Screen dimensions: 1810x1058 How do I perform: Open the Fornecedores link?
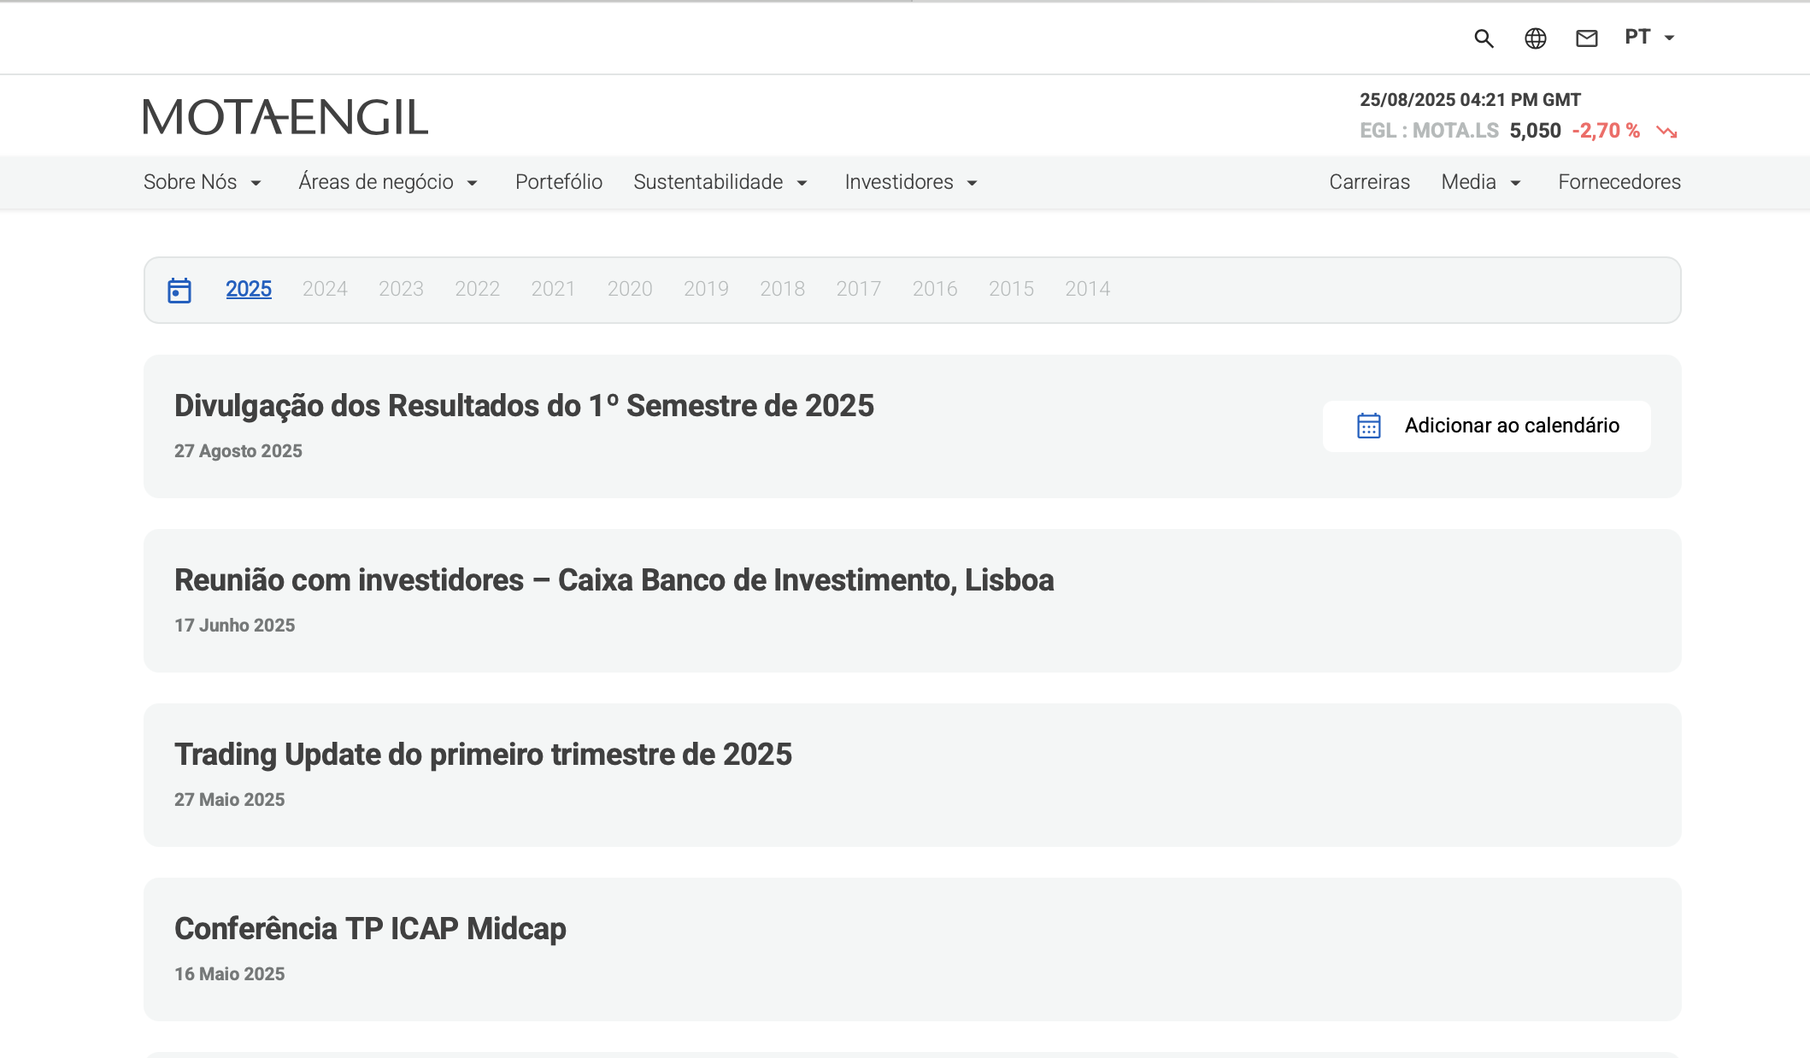pos(1619,182)
